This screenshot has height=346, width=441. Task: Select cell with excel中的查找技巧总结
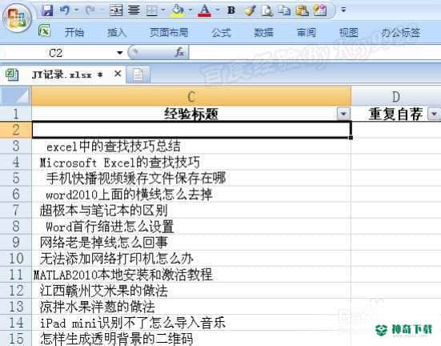(191, 146)
